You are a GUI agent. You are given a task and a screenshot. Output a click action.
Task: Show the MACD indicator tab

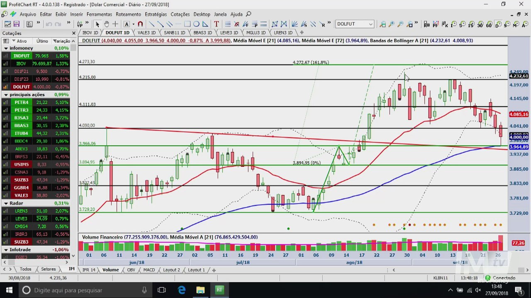tap(149, 270)
